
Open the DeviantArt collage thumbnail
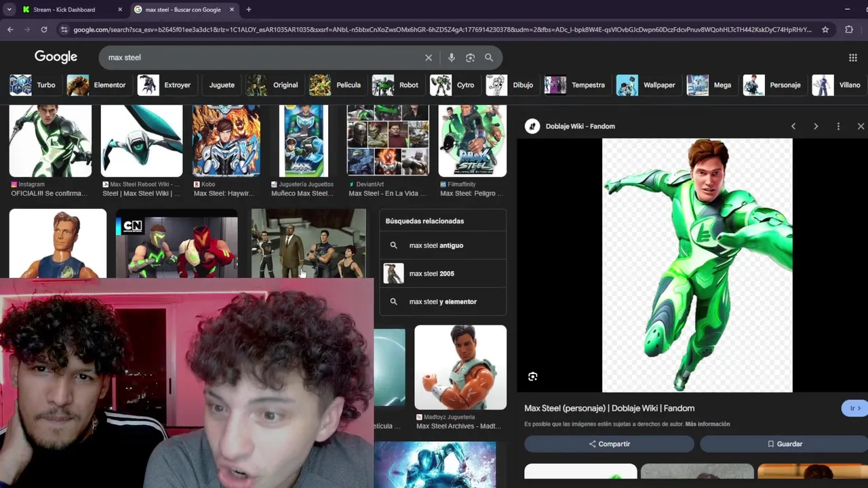click(388, 140)
